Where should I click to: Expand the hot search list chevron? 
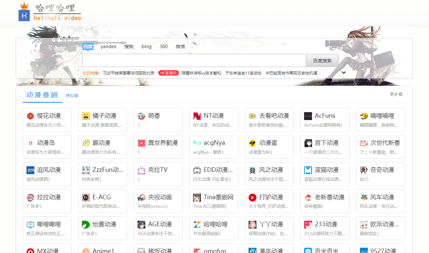coord(344,73)
